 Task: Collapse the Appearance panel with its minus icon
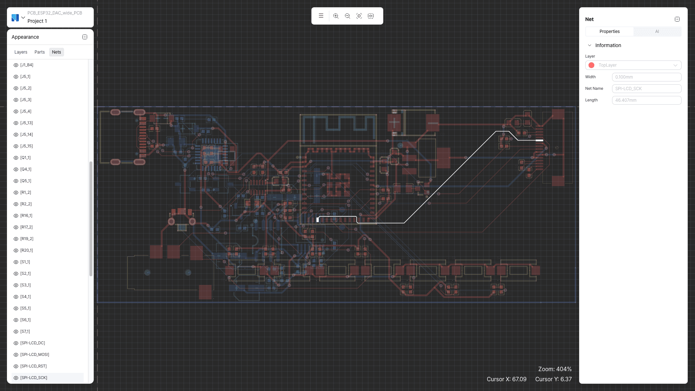(x=85, y=37)
